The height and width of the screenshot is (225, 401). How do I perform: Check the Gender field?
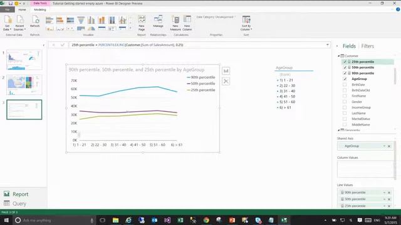(x=345, y=102)
